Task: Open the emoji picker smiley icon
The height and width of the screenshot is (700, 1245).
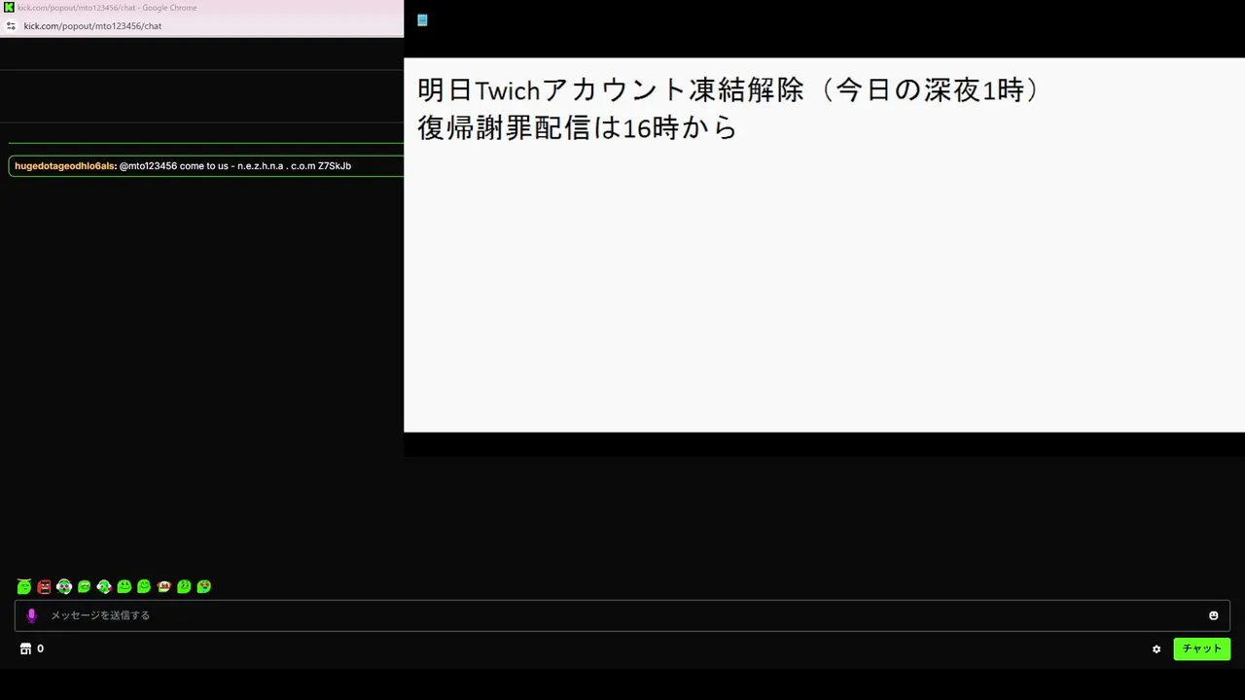Action: [x=1214, y=615]
